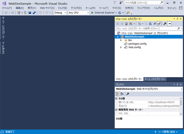
Task: Click the navigate backward toolbar icon
Action: point(6,13)
